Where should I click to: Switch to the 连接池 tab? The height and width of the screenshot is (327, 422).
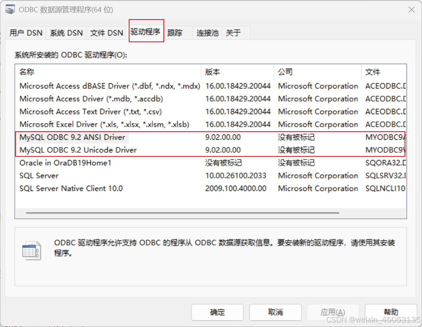207,33
